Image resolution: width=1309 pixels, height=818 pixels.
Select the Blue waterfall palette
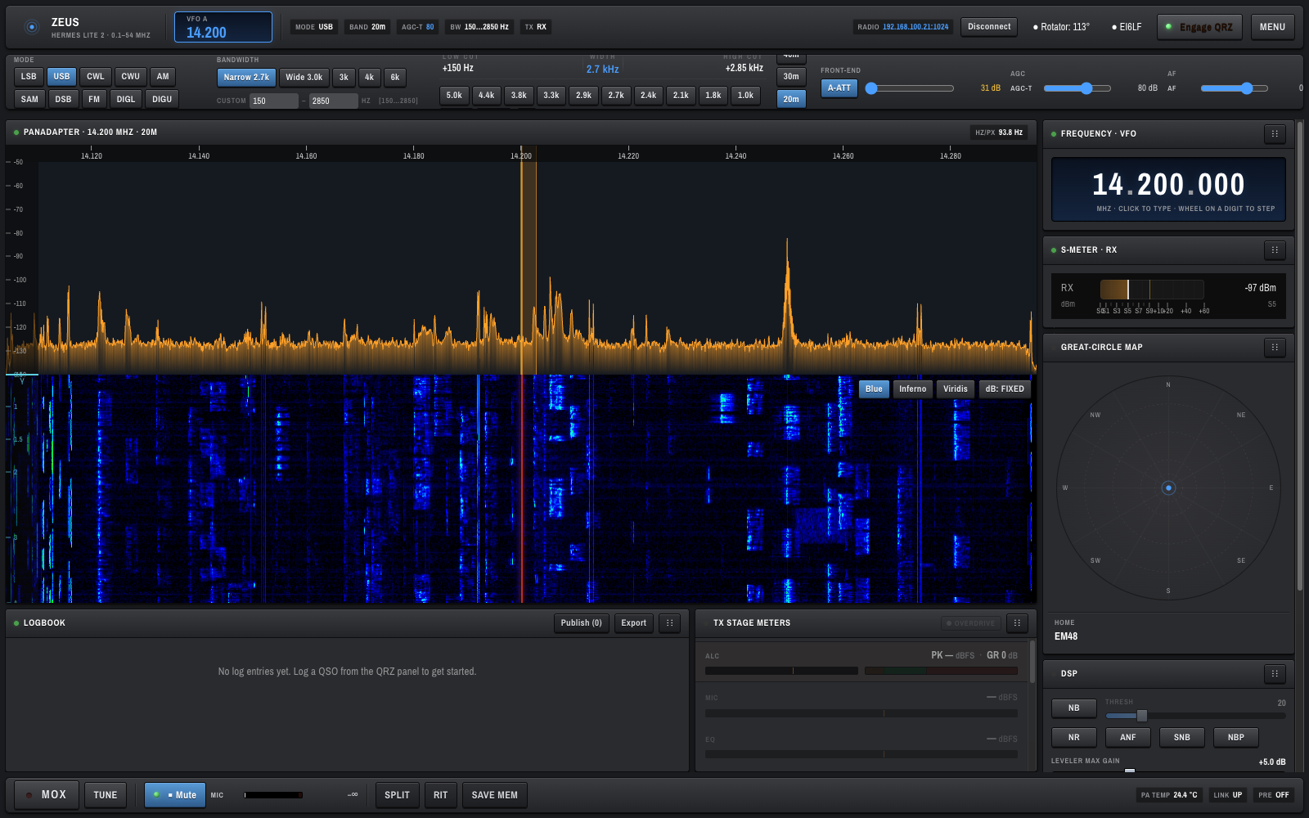[874, 389]
